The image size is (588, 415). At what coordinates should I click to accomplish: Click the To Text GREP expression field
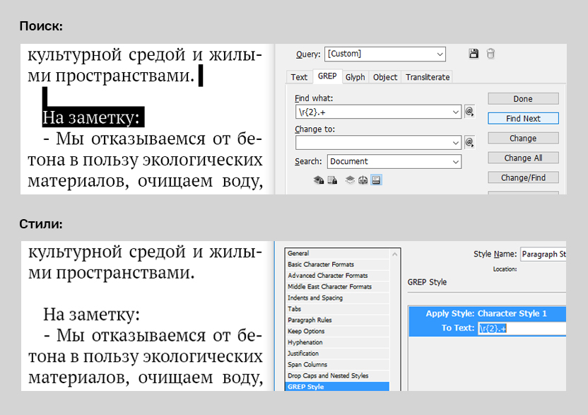[522, 329]
